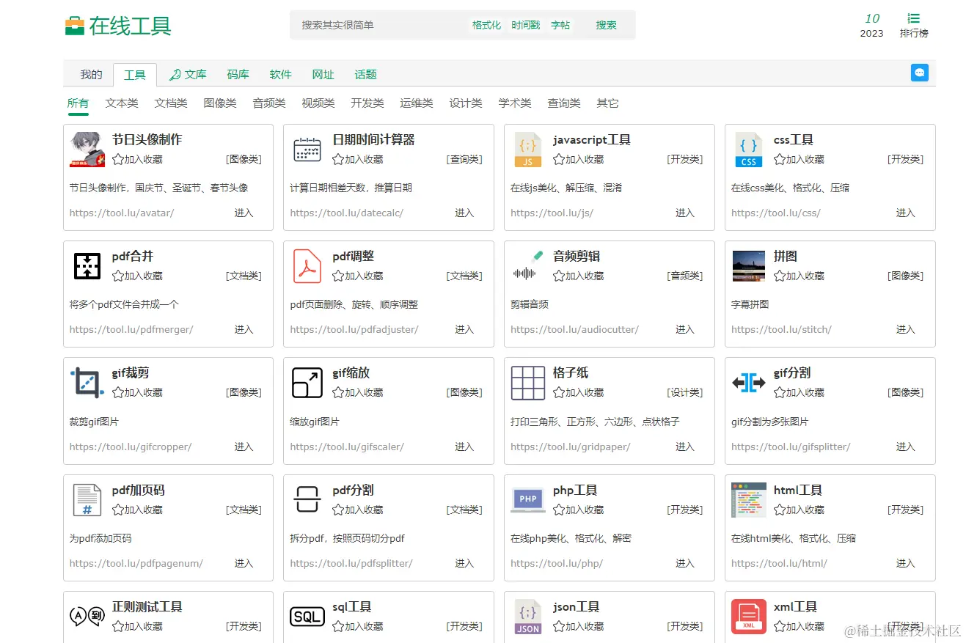This screenshot has height=643, width=966.
Task: Select the 开发类 category filter
Action: (367, 103)
